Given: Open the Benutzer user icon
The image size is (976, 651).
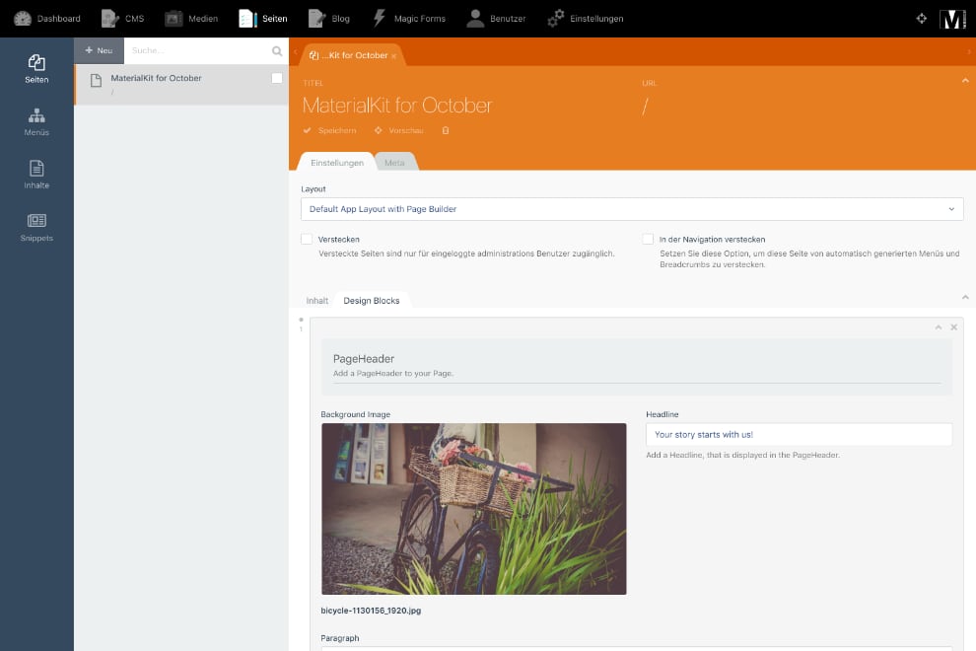Looking at the screenshot, I should tap(475, 19).
